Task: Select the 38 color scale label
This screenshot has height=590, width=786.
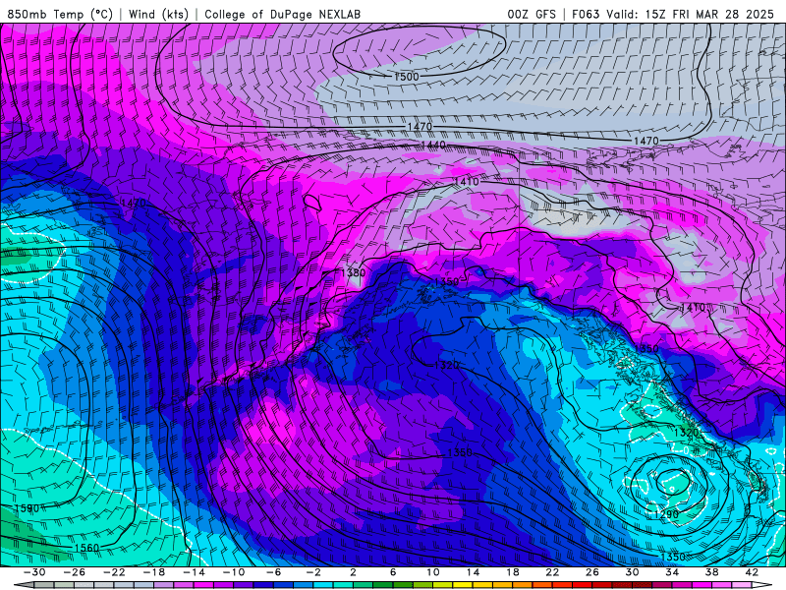Action: tap(711, 572)
